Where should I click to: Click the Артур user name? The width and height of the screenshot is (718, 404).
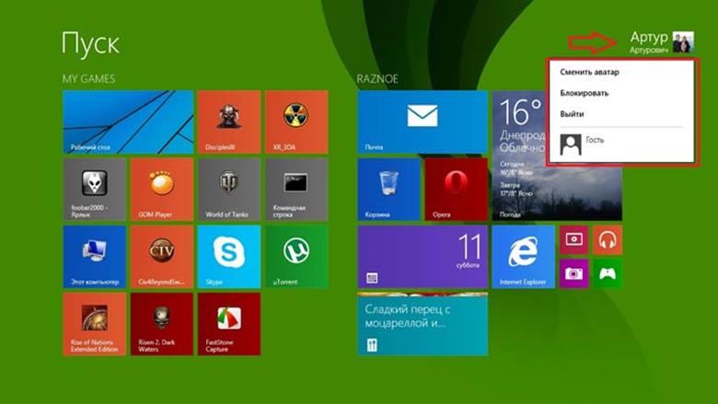click(649, 37)
